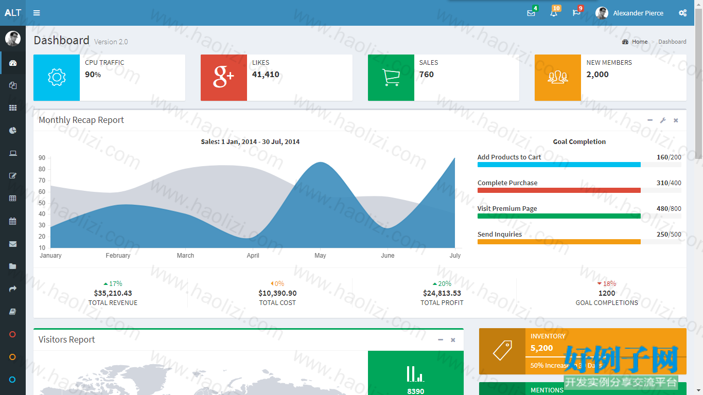Viewport: 703px width, 395px height.
Task: Click the Sales shopping cart icon tile
Action: click(391, 78)
